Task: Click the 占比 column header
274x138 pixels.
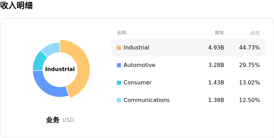Action: (x=255, y=33)
